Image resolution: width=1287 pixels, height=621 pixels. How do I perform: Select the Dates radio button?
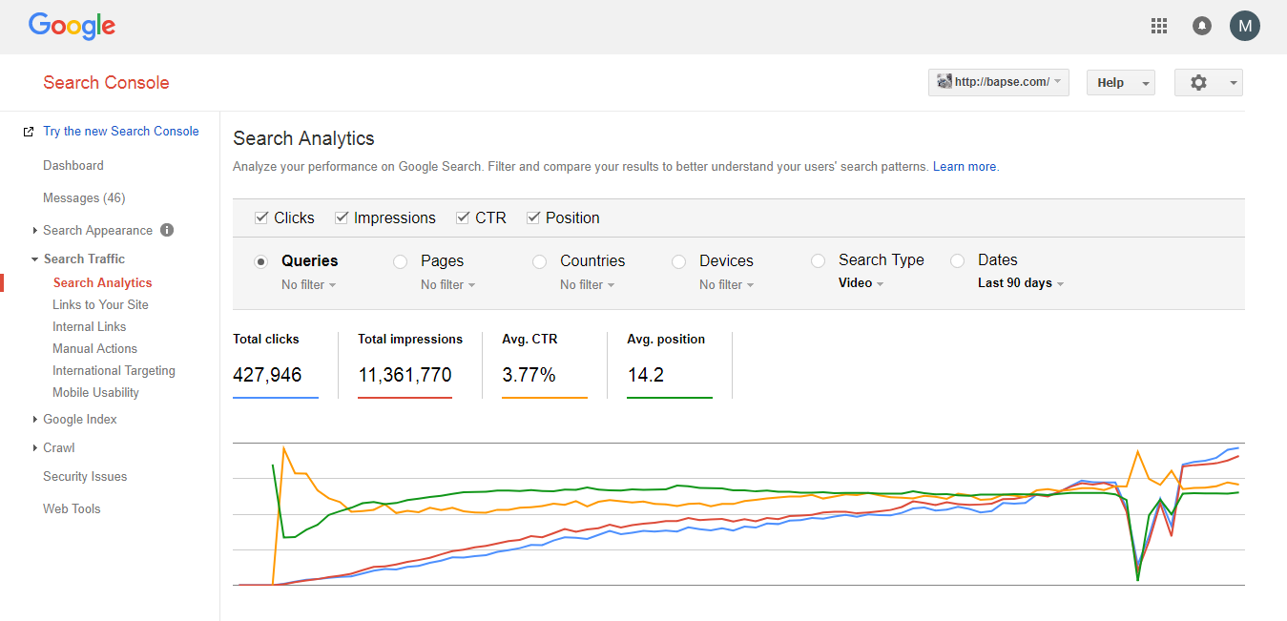click(958, 260)
